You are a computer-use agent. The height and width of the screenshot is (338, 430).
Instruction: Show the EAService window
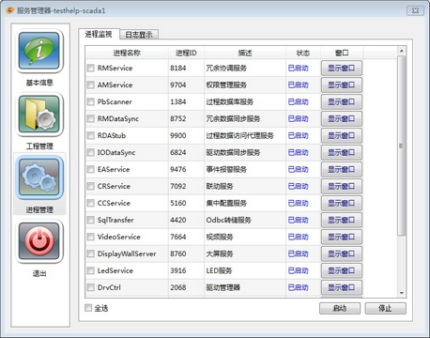coord(342,169)
